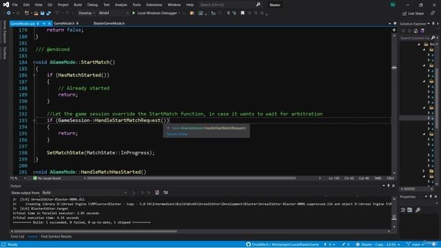This screenshot has width=441, height=248.
Task: Open the Solution Explorer window options dropdown
Action: (x=429, y=23)
